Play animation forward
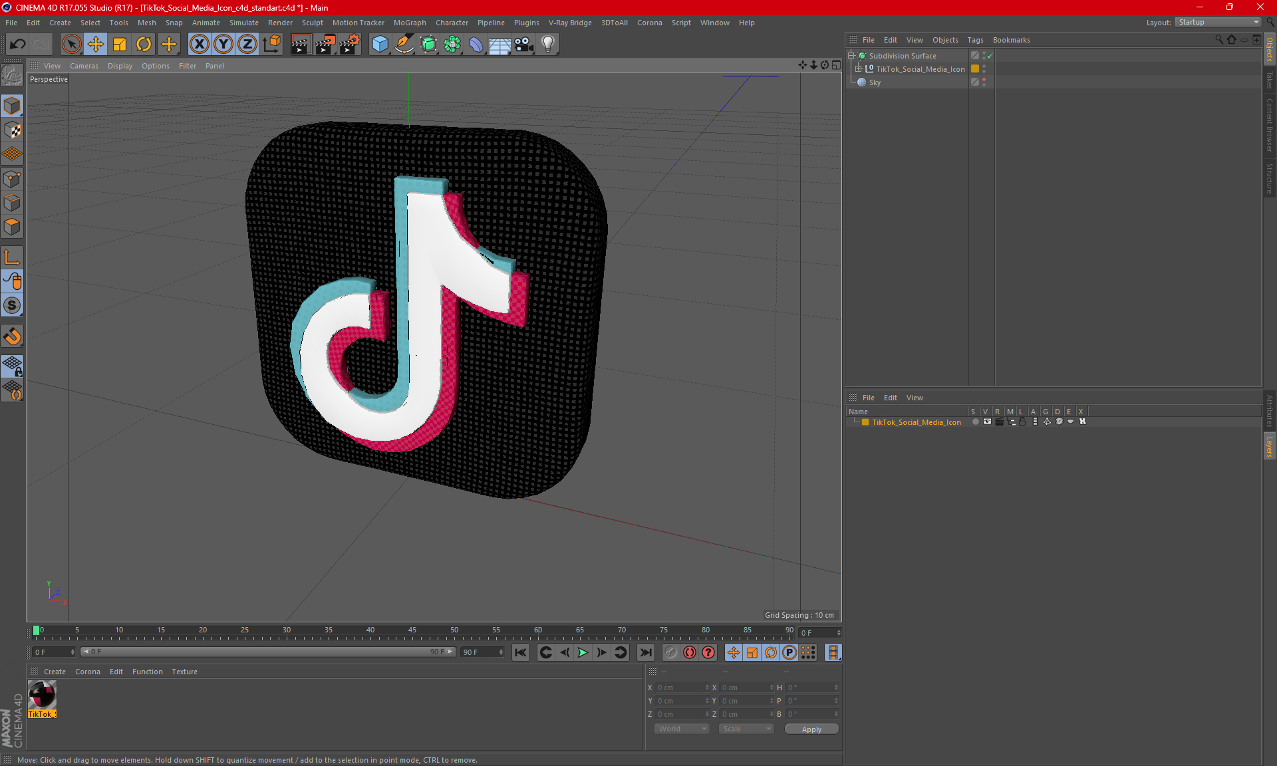Viewport: 1277px width, 766px height. [583, 652]
